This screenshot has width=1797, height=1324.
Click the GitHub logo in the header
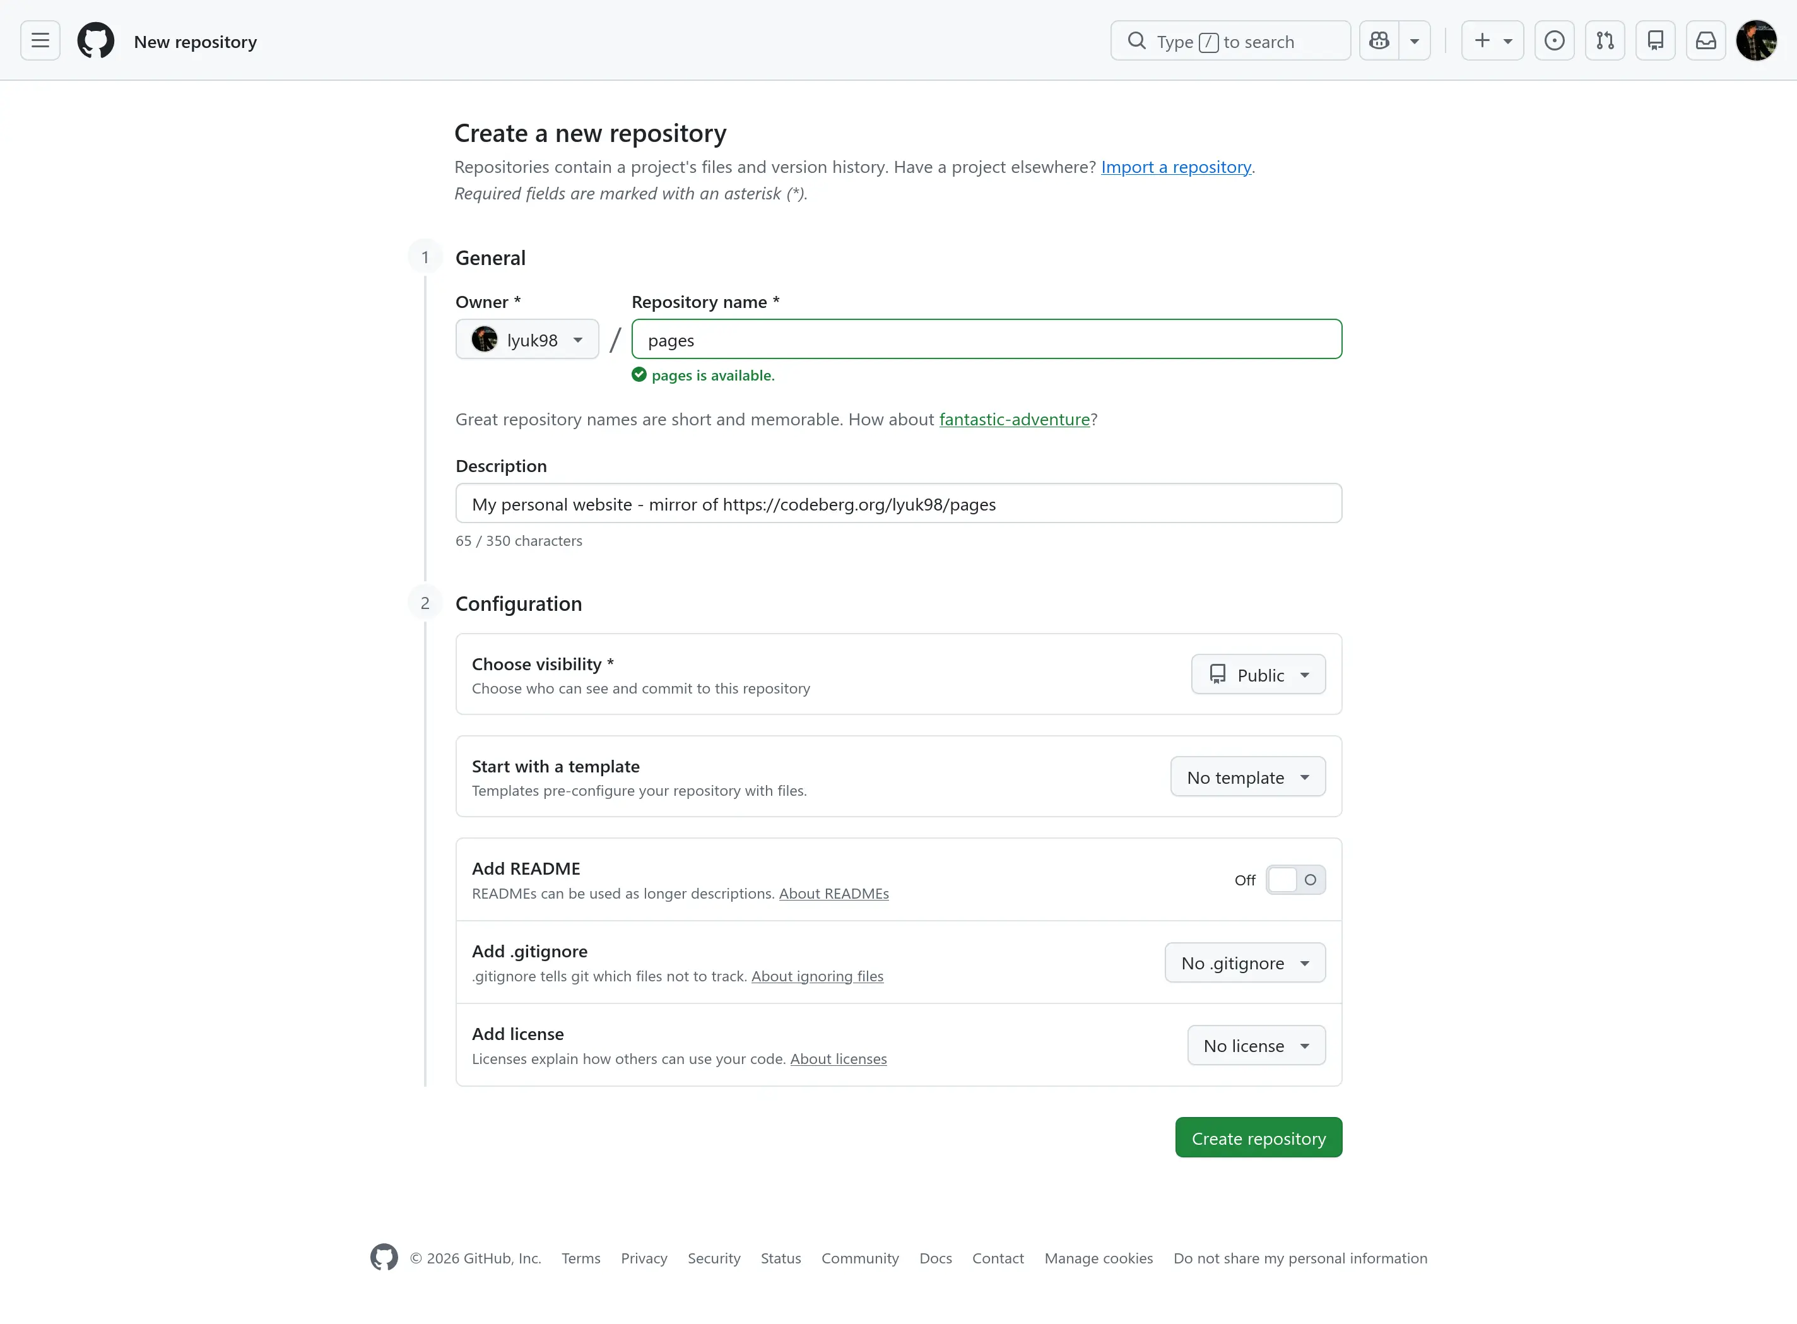coord(95,40)
